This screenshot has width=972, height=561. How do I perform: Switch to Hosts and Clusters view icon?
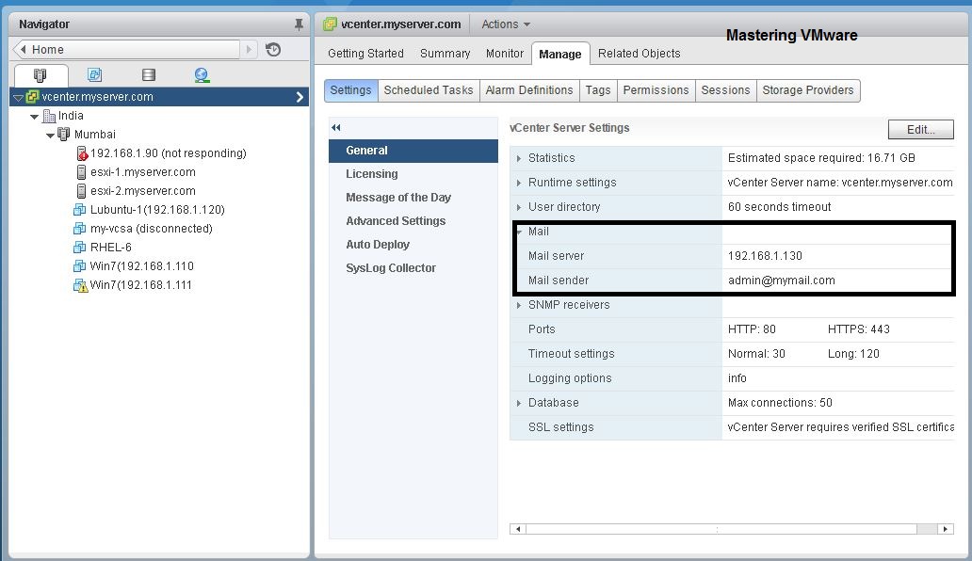pos(40,75)
